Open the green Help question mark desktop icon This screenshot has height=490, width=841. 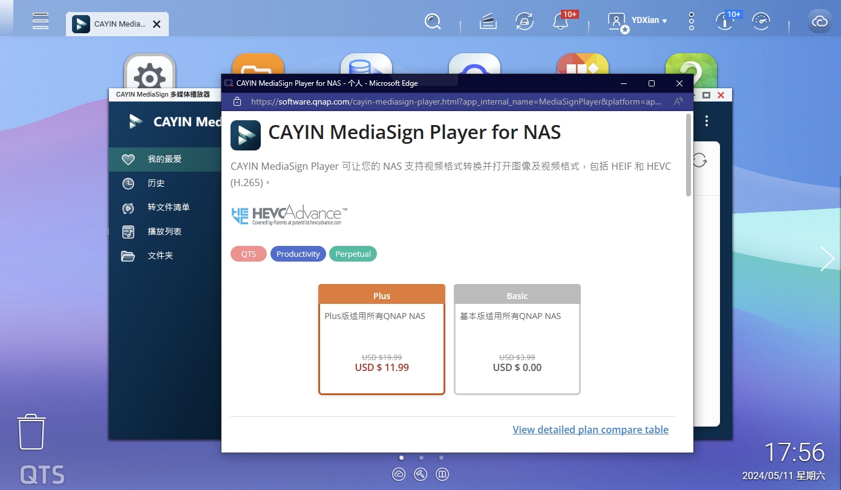(691, 71)
